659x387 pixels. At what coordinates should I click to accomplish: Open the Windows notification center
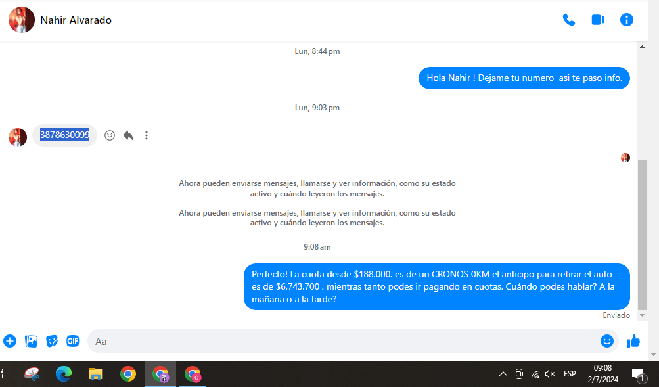(637, 374)
